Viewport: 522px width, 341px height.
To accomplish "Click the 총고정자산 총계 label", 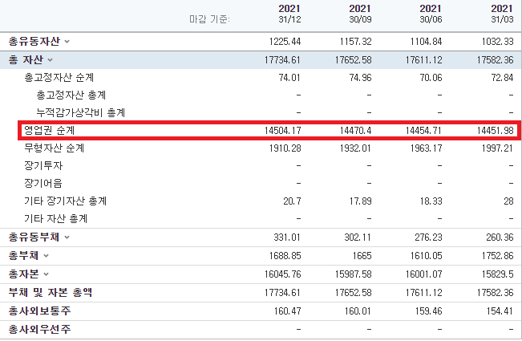I will (x=71, y=95).
